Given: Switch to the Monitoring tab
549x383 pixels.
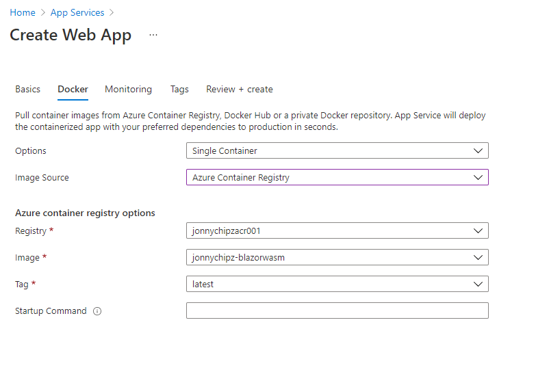Looking at the screenshot, I should point(129,89).
